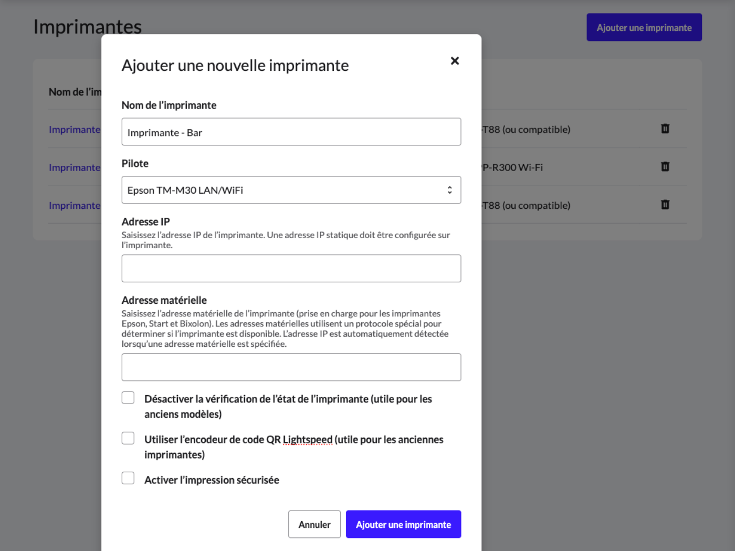Click the P-R300 Wi-Fi driver text
735x551 pixels.
tap(512, 167)
